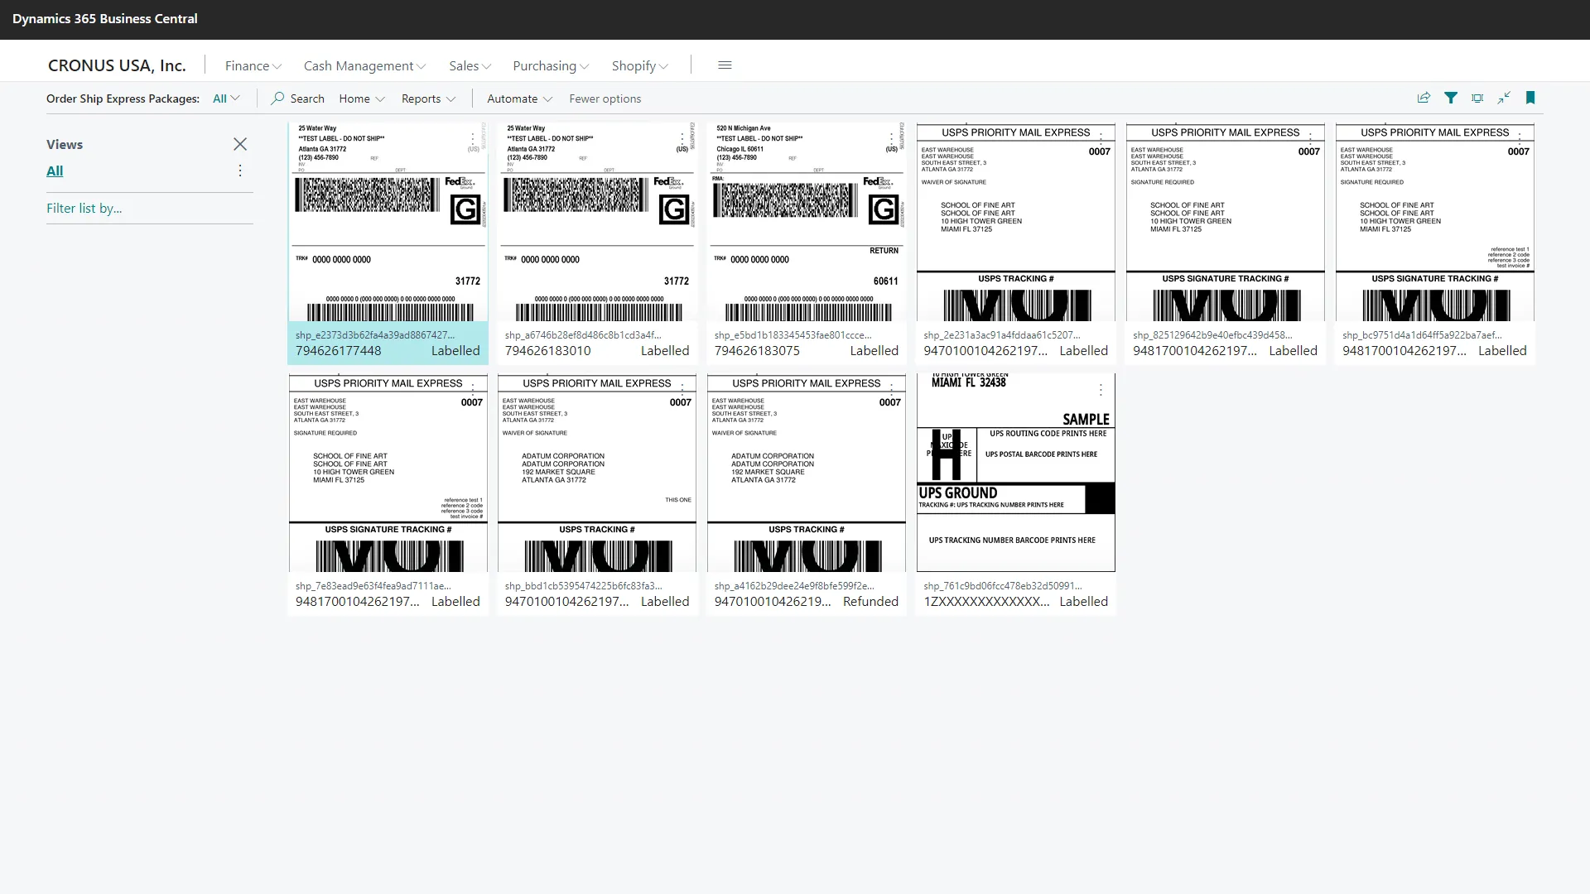Click Fewer options
Image resolution: width=1590 pixels, height=894 pixels.
605,99
